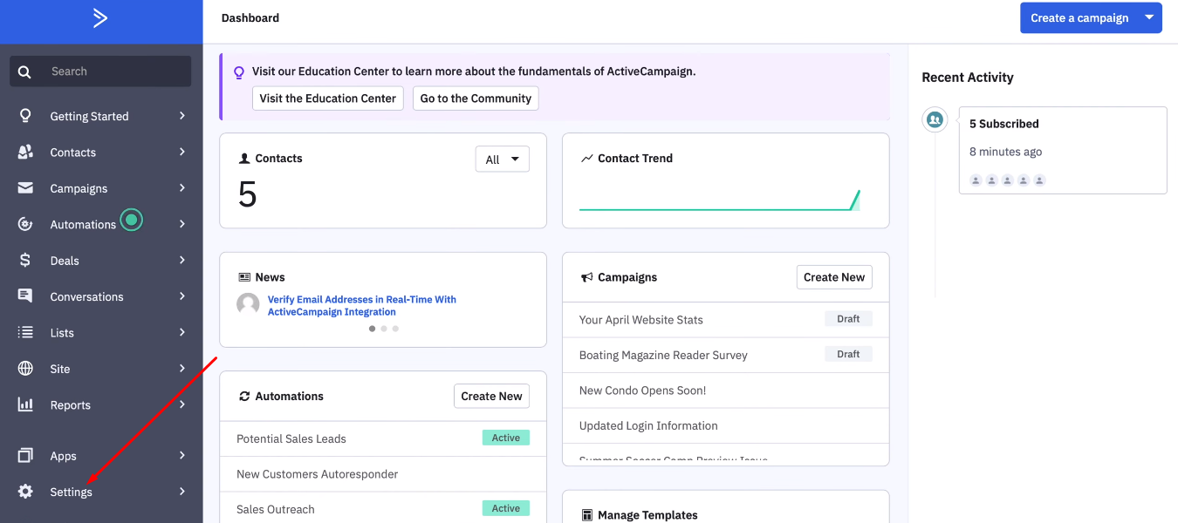Click the Recent Activity subscribers avatar icon
The width and height of the screenshot is (1178, 523).
tap(935, 119)
